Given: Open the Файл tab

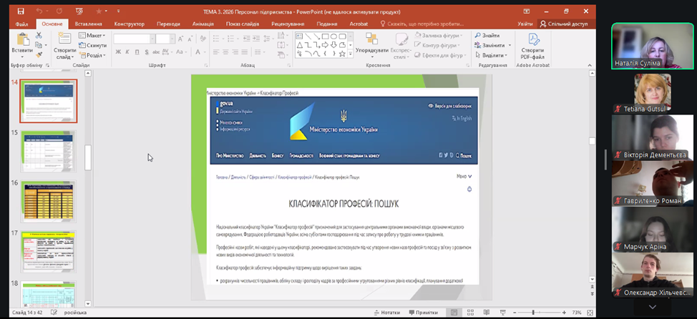Looking at the screenshot, I should (x=21, y=24).
